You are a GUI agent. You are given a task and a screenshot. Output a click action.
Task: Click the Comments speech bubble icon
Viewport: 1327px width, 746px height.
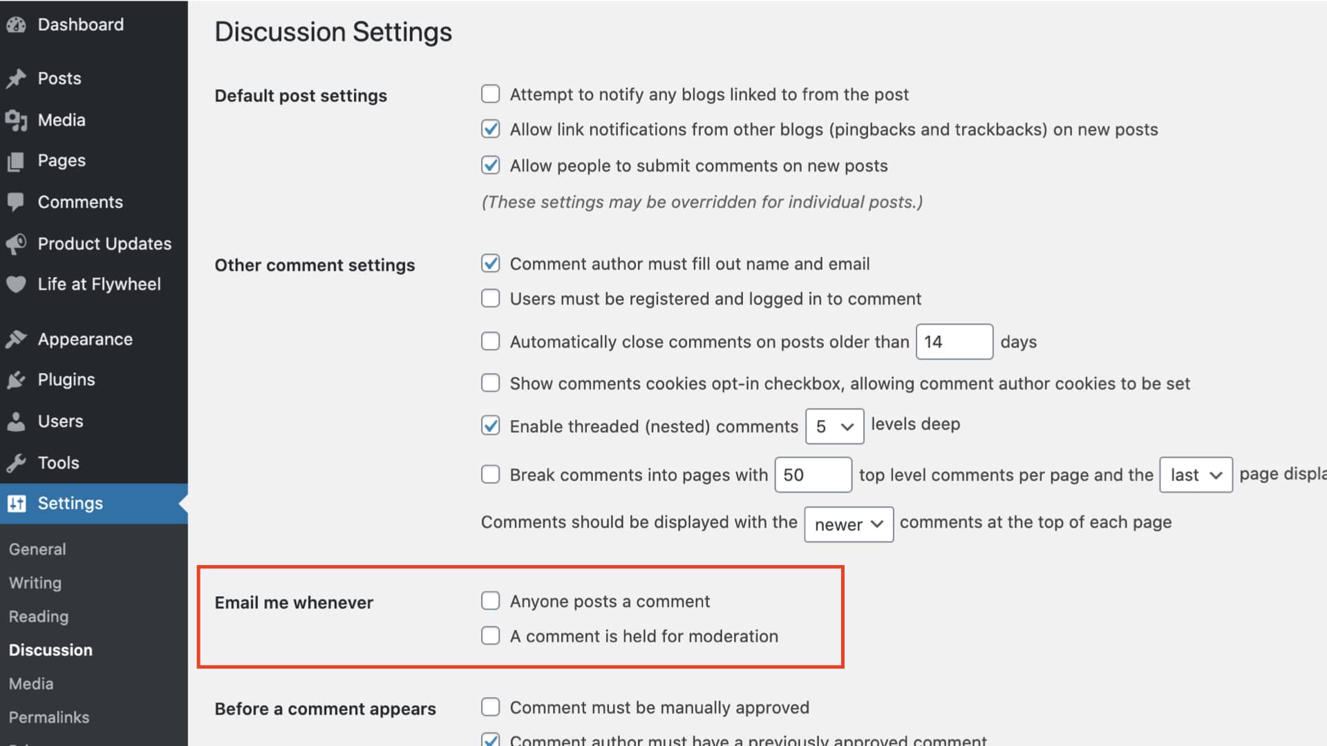tap(16, 202)
